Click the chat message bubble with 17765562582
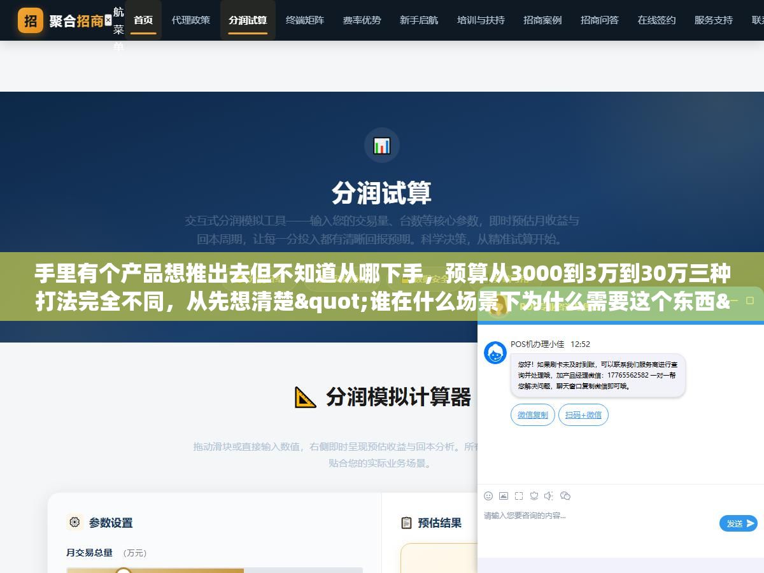Screen dimensions: 764x573 [x=598, y=375]
